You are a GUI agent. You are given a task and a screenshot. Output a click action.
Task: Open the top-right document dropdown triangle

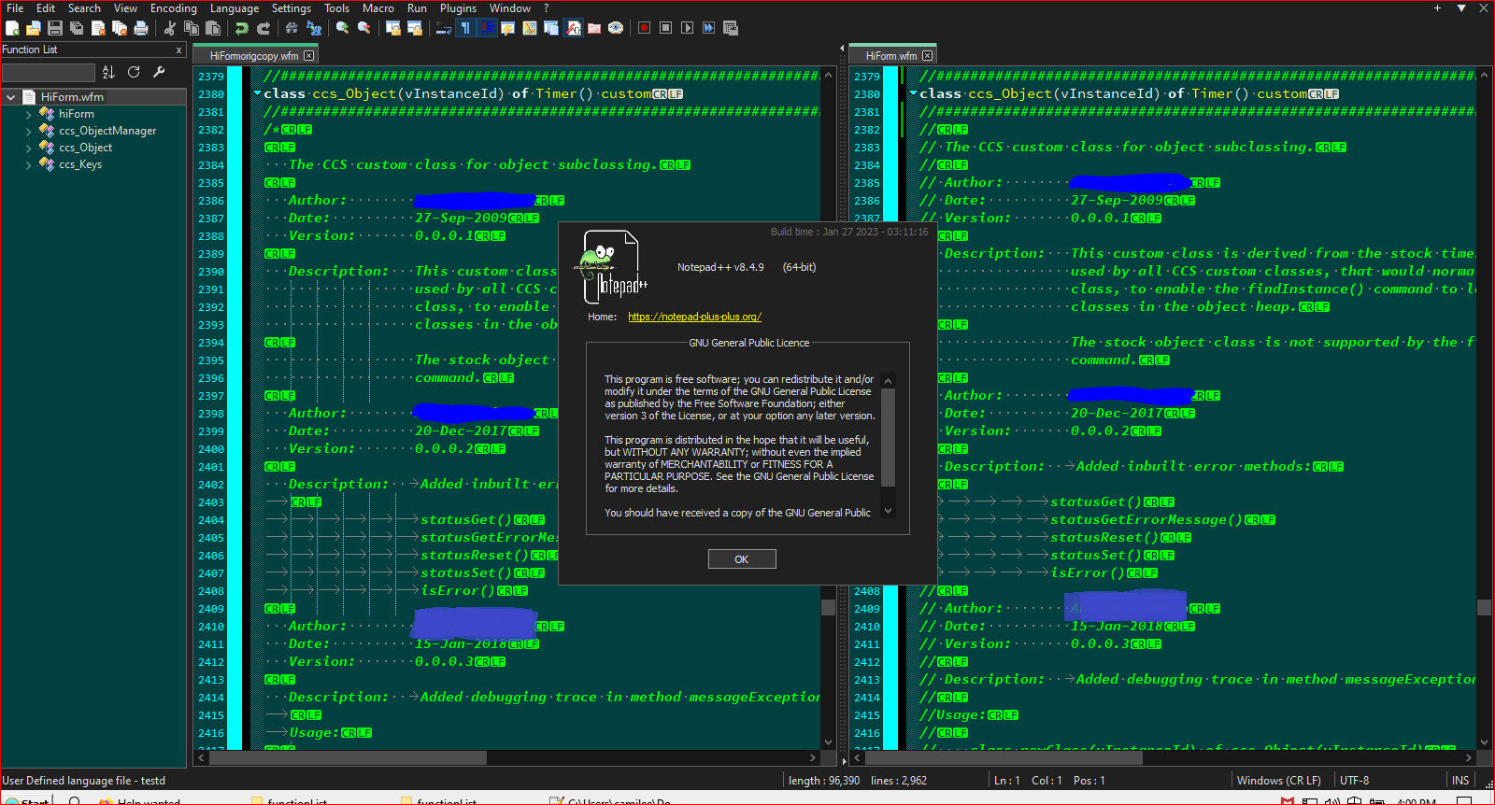click(1461, 8)
